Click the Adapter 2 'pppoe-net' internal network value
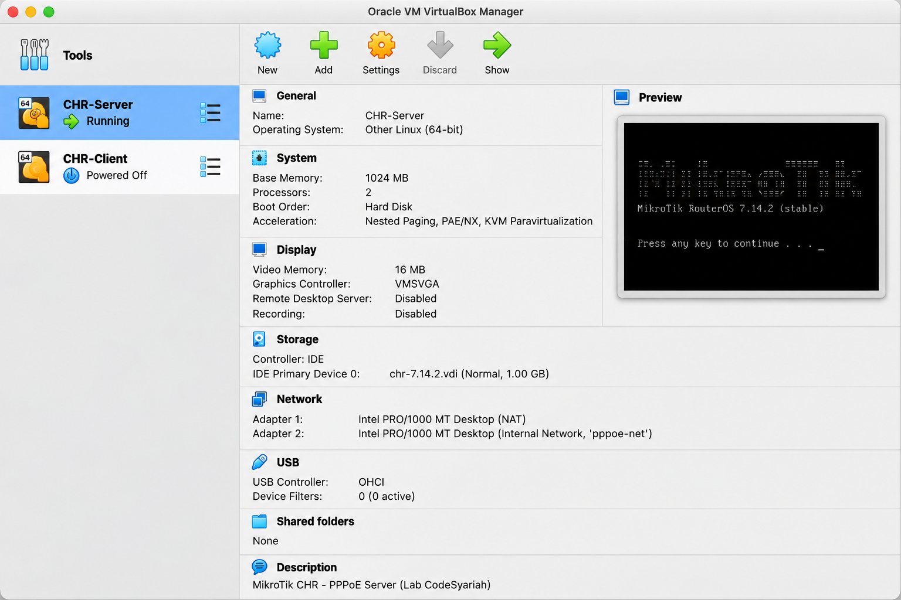 pyautogui.click(x=505, y=434)
